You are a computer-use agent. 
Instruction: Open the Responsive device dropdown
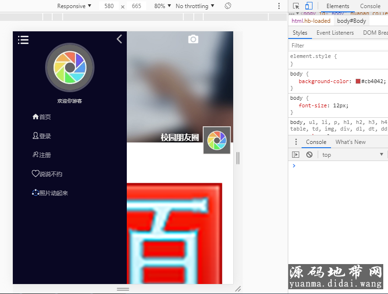pos(74,6)
